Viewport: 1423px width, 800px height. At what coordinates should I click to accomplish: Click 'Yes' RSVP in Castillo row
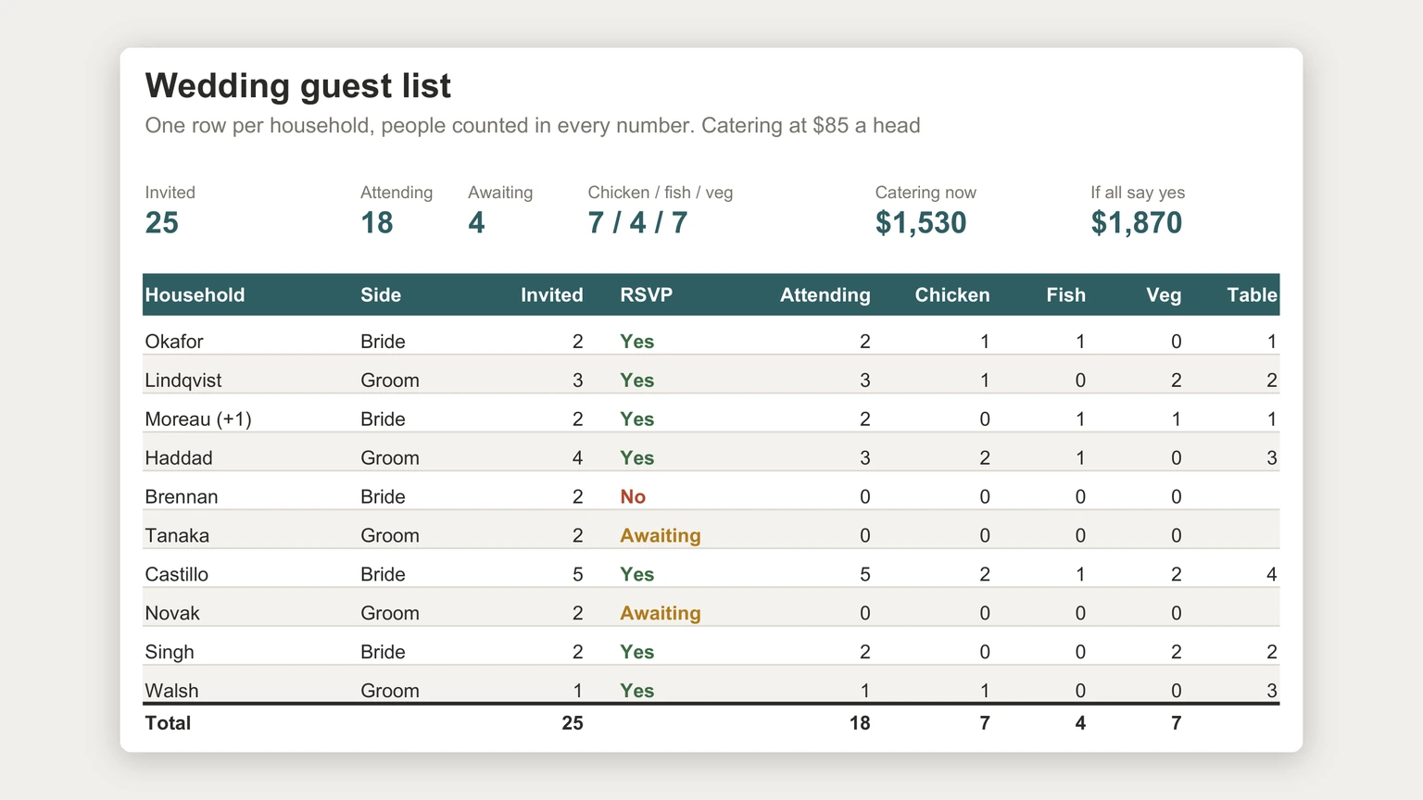(637, 574)
